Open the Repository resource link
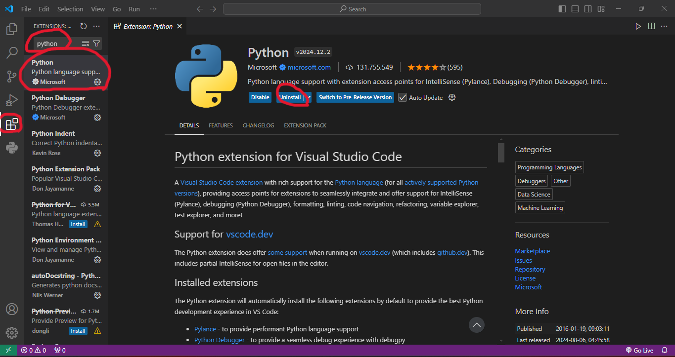The image size is (675, 357). [x=530, y=269]
